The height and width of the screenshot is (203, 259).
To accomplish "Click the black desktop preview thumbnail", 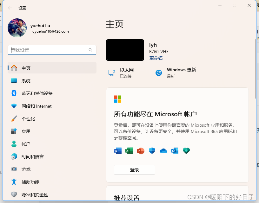I will (x=125, y=50).
